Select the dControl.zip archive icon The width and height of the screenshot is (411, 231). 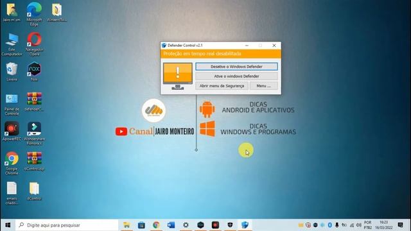(x=34, y=161)
